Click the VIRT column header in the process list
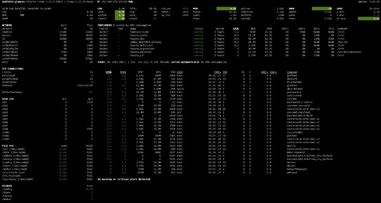 140,72
